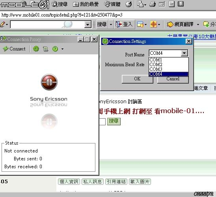Click the green 搜尋 button on the web page
The height and width of the screenshot is (197, 216).
point(114,121)
